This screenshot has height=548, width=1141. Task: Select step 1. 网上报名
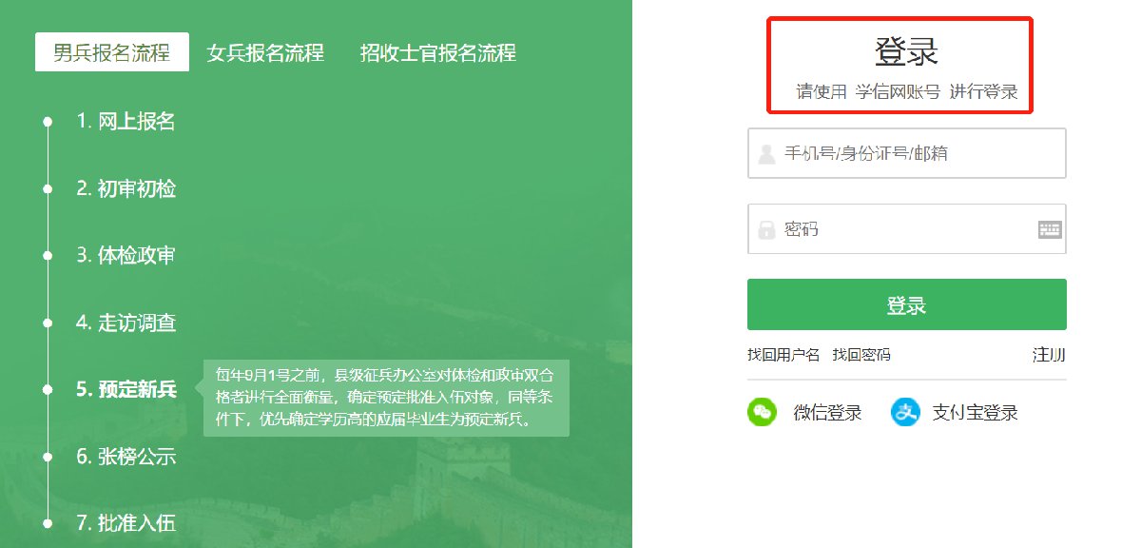point(126,122)
